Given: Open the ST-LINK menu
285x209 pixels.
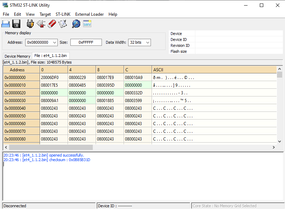Looking at the screenshot, I should tap(63, 14).
